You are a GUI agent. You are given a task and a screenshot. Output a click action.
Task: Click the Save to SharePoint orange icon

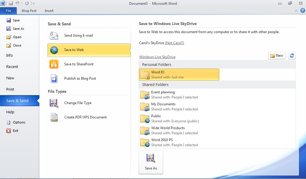[x=54, y=64]
